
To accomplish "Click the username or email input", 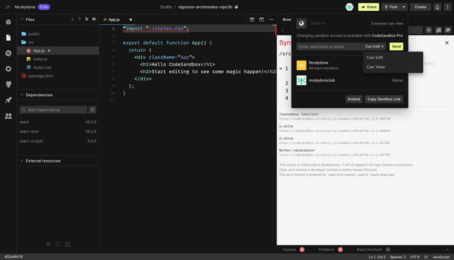I will point(330,46).
